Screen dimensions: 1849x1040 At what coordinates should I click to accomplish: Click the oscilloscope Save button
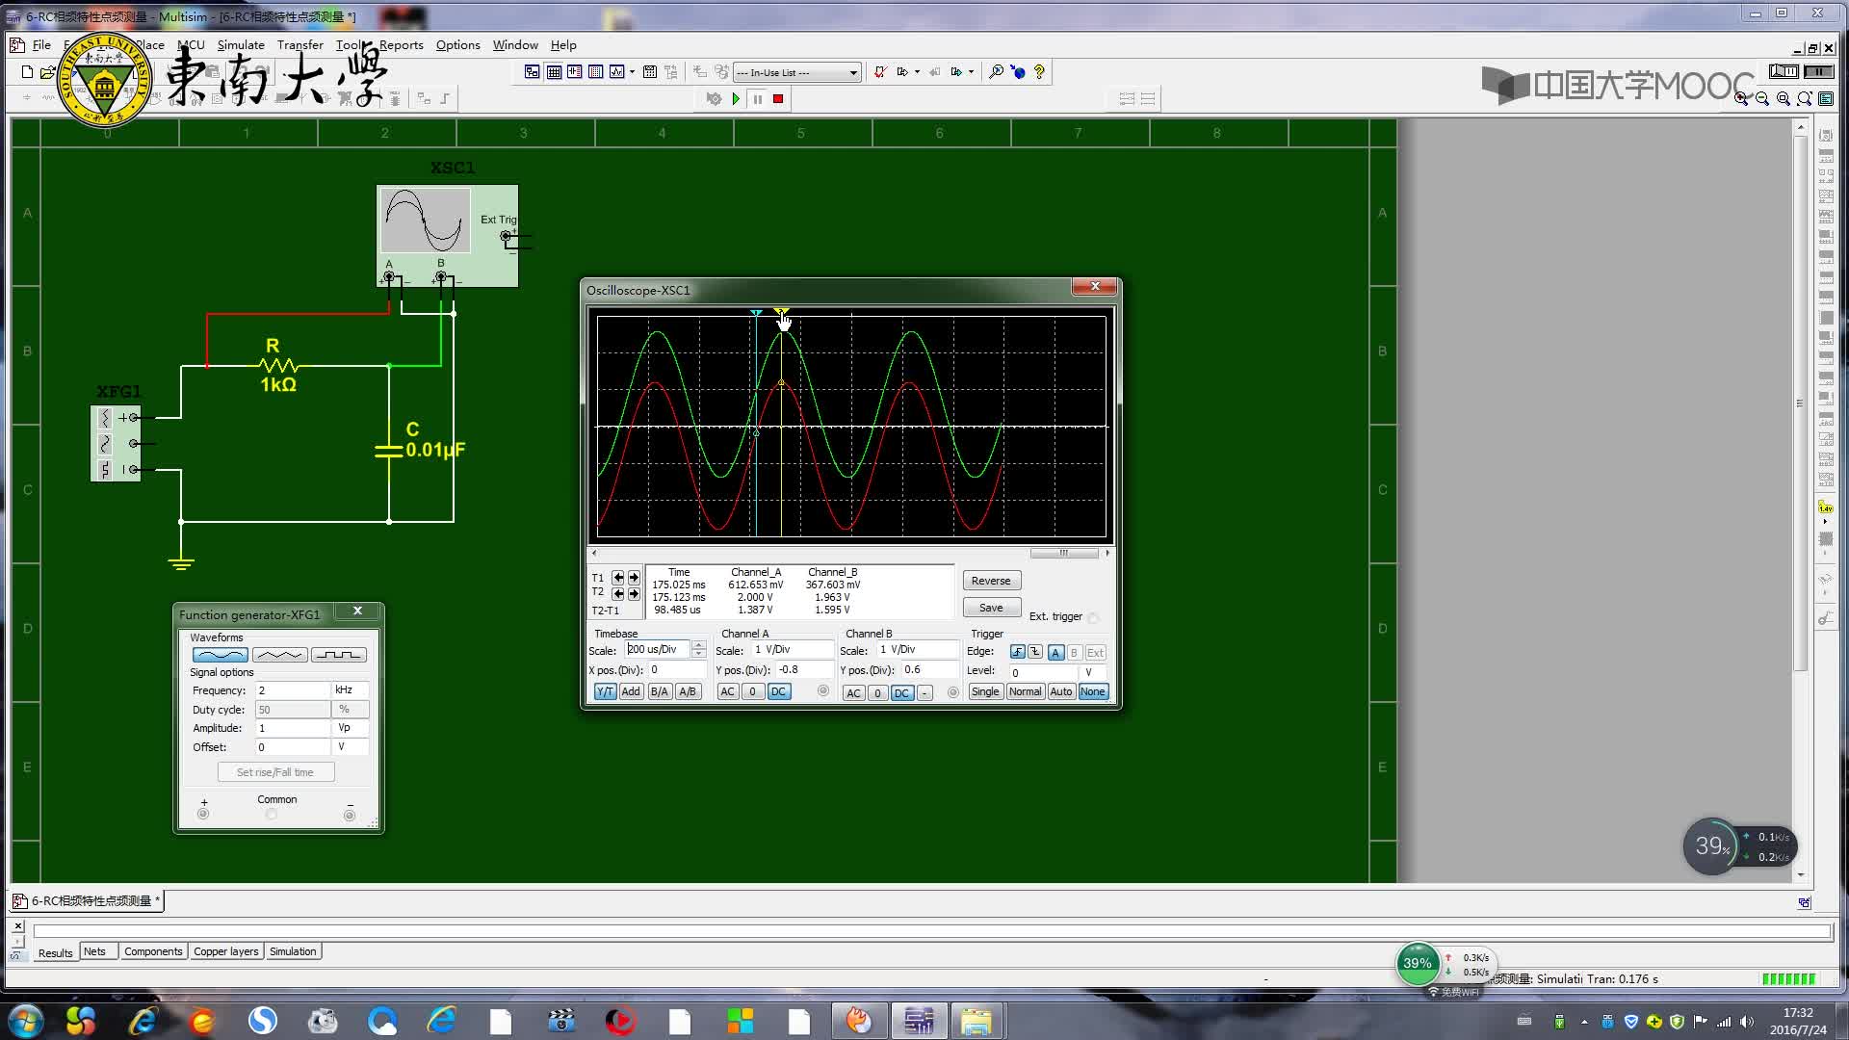click(x=991, y=608)
